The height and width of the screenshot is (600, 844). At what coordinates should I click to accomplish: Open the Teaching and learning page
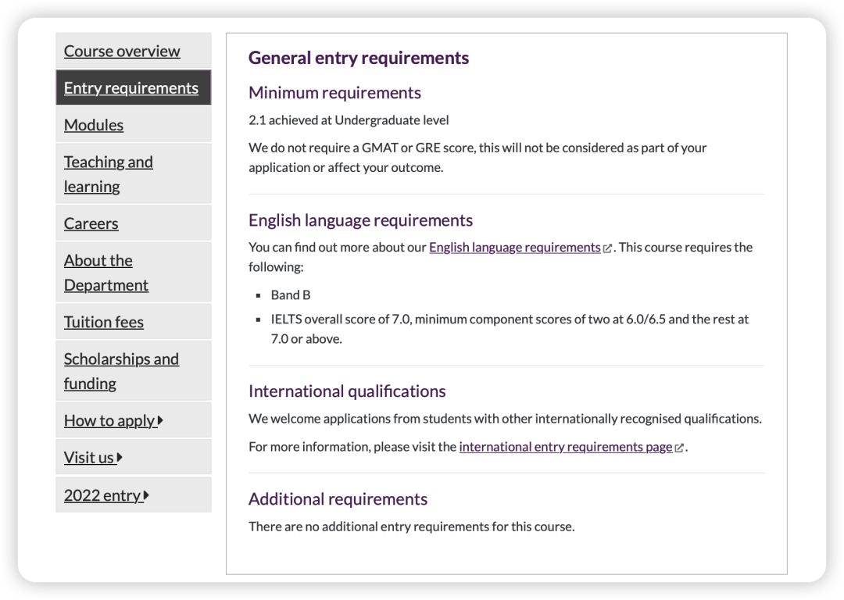pos(109,174)
